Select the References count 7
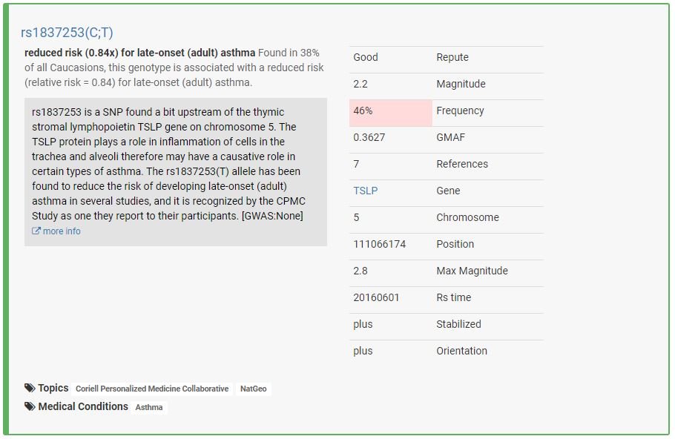Screen dimensions: 675x439 point(357,164)
